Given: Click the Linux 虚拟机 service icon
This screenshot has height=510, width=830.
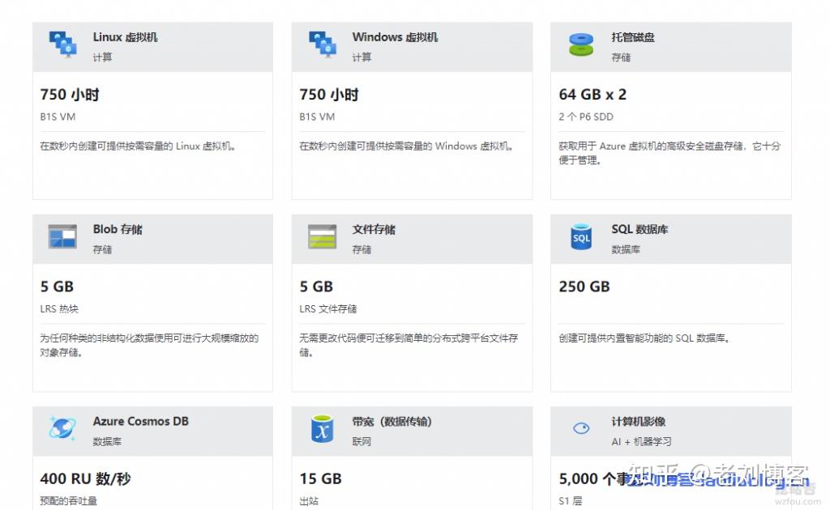Looking at the screenshot, I should point(62,45).
